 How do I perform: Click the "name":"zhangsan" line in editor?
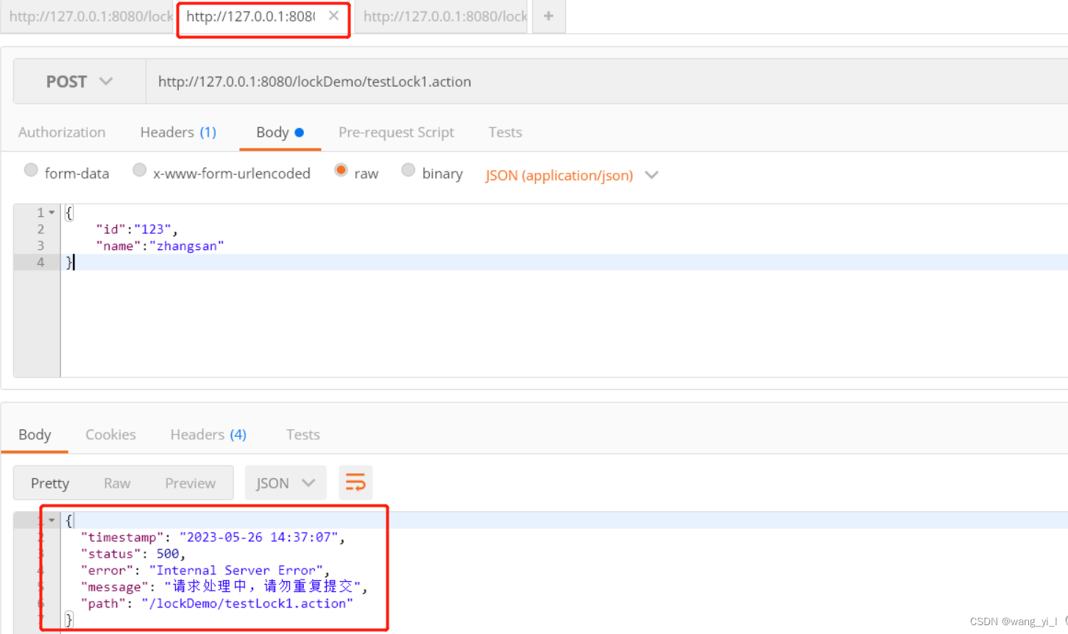click(x=160, y=246)
